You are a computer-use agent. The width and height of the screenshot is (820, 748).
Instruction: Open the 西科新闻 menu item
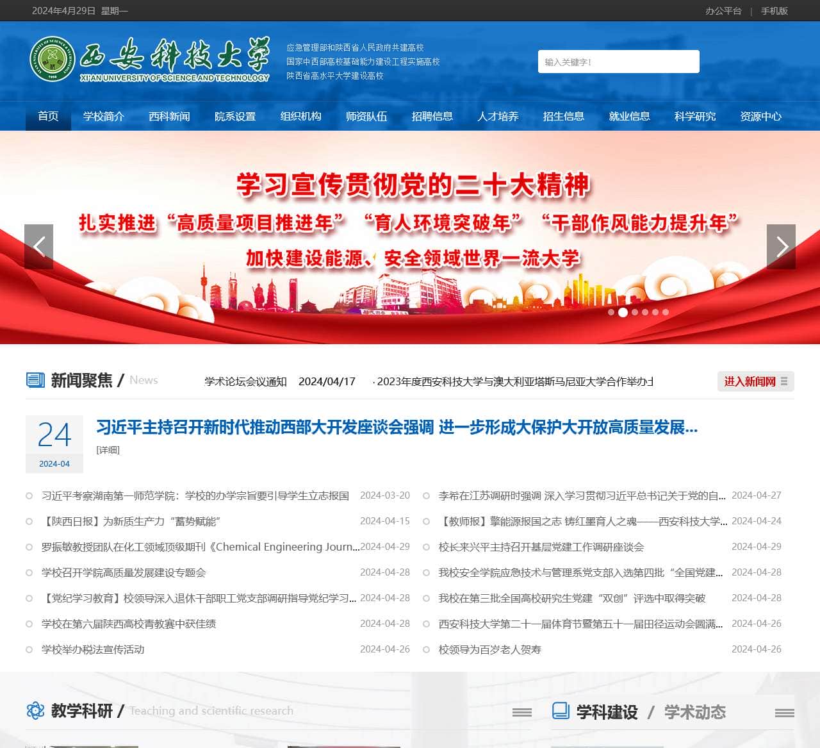169,116
